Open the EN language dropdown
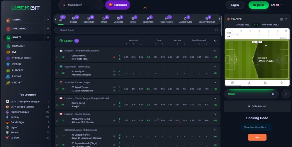Viewport: 292px width, 147px height. tap(277, 5)
